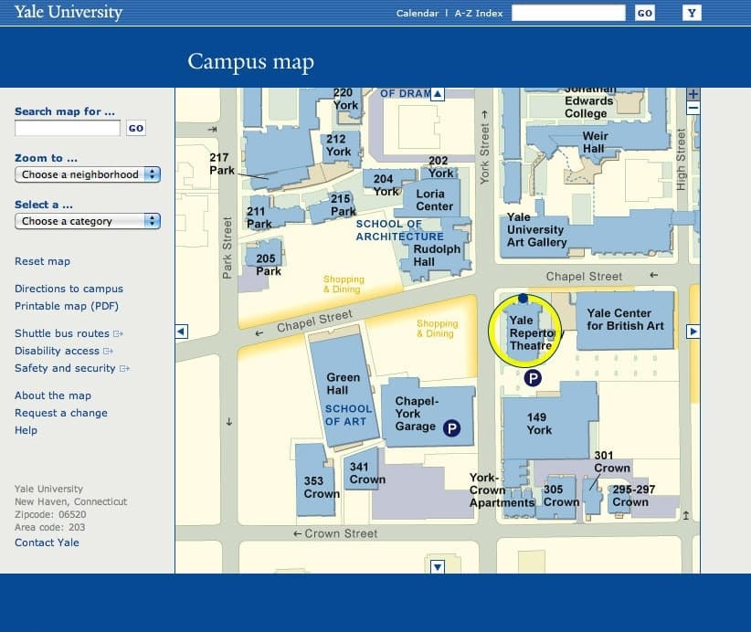This screenshot has height=632, width=751.
Task: Click the Reset map link
Action: click(x=42, y=261)
